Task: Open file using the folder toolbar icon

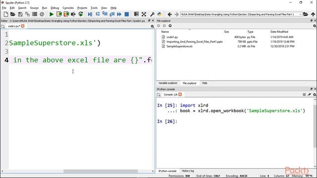Action: pos(13,14)
